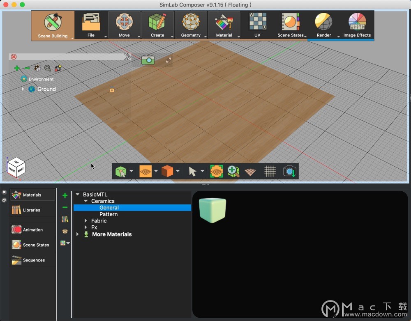411x321 pixels.
Task: Expand the File dropdown arrow
Action: pos(105,37)
